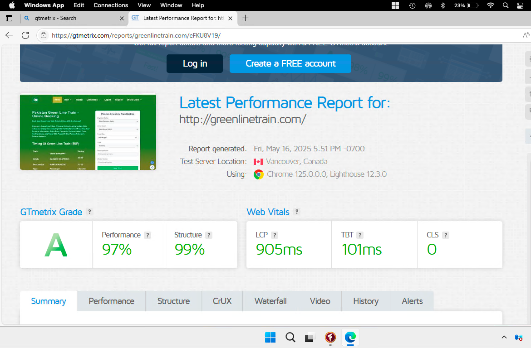Click the Web Vitals help question mark
Image resolution: width=531 pixels, height=348 pixels.
click(297, 212)
